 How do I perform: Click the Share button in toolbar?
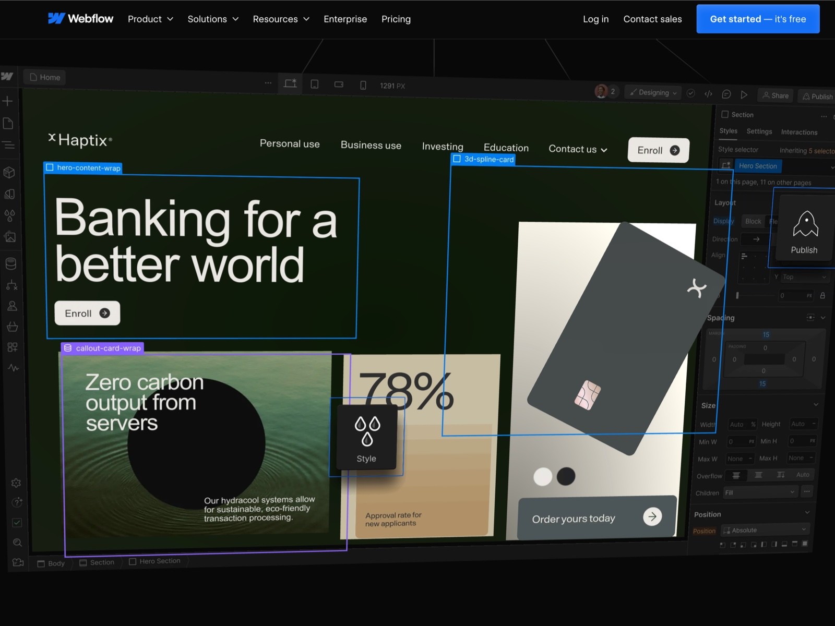pos(776,95)
